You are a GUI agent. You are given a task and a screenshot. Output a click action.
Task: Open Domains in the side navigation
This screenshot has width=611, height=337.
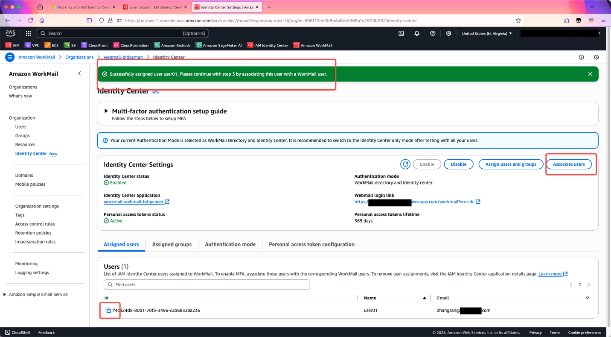coord(24,176)
